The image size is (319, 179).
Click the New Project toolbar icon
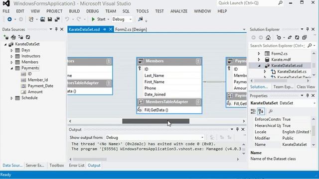pos(31,19)
